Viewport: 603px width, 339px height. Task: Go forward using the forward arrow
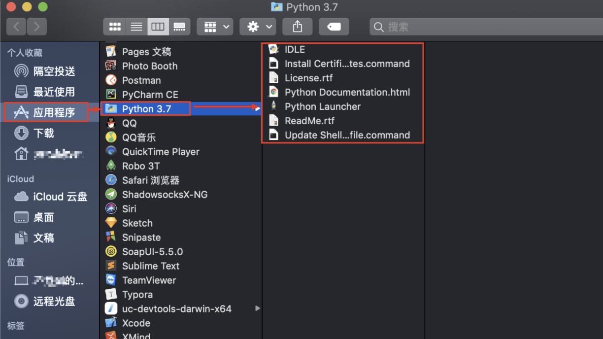[x=37, y=27]
